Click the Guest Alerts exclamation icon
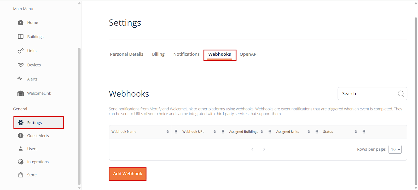Image resolution: width=418 pixels, height=190 pixels. tap(21, 136)
